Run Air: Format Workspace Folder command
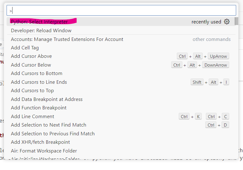 (x=44, y=151)
